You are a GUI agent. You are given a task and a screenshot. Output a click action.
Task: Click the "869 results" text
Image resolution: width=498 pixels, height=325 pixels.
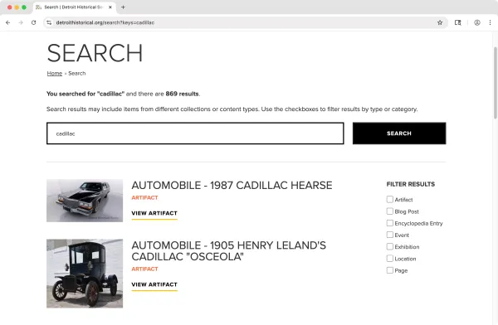[182, 94]
